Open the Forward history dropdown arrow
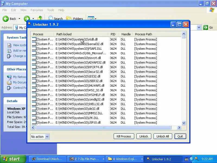Image resolution: width=217 pixels, height=163 pixels. (x=33, y=18)
